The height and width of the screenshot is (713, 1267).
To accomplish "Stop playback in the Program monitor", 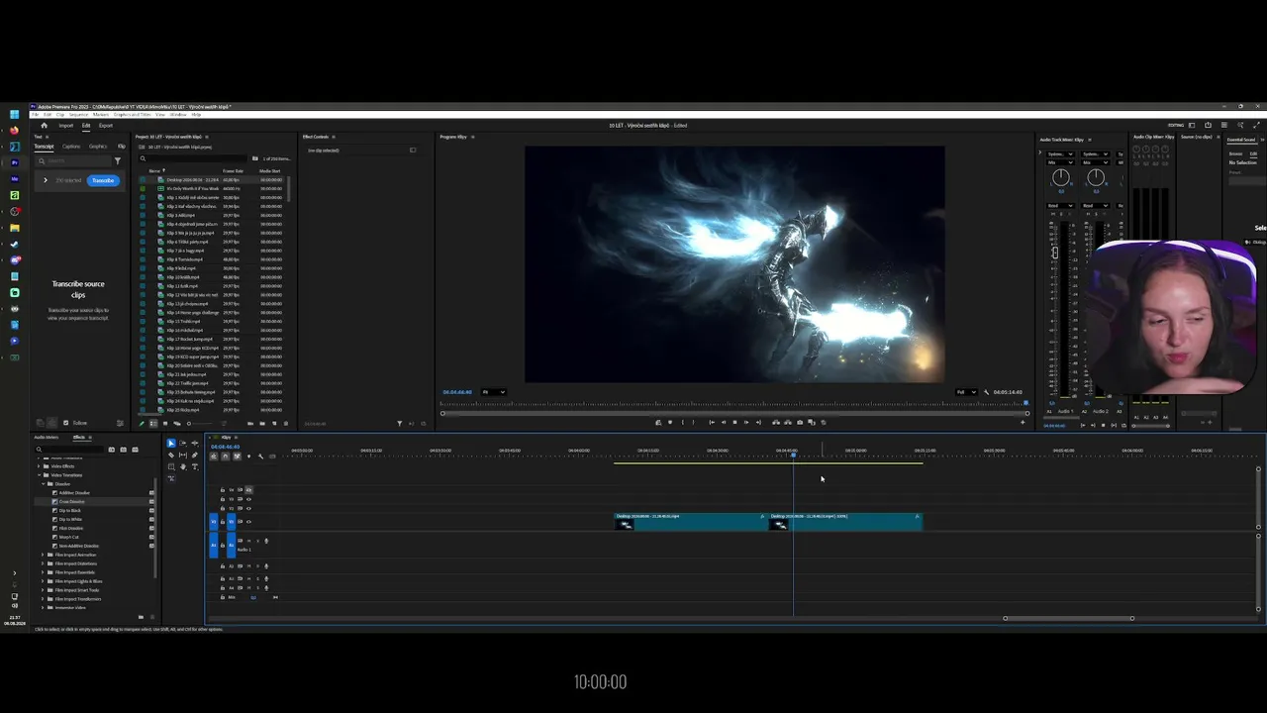I will [734, 423].
